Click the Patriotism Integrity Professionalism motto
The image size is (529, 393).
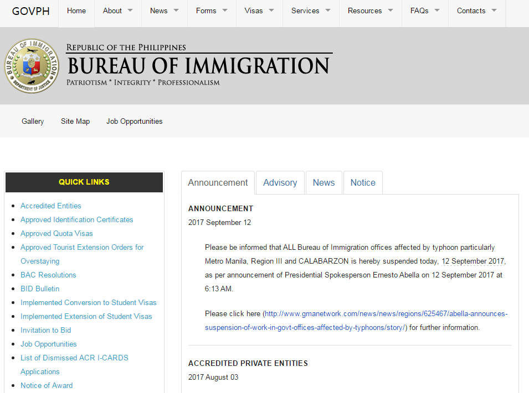point(143,82)
